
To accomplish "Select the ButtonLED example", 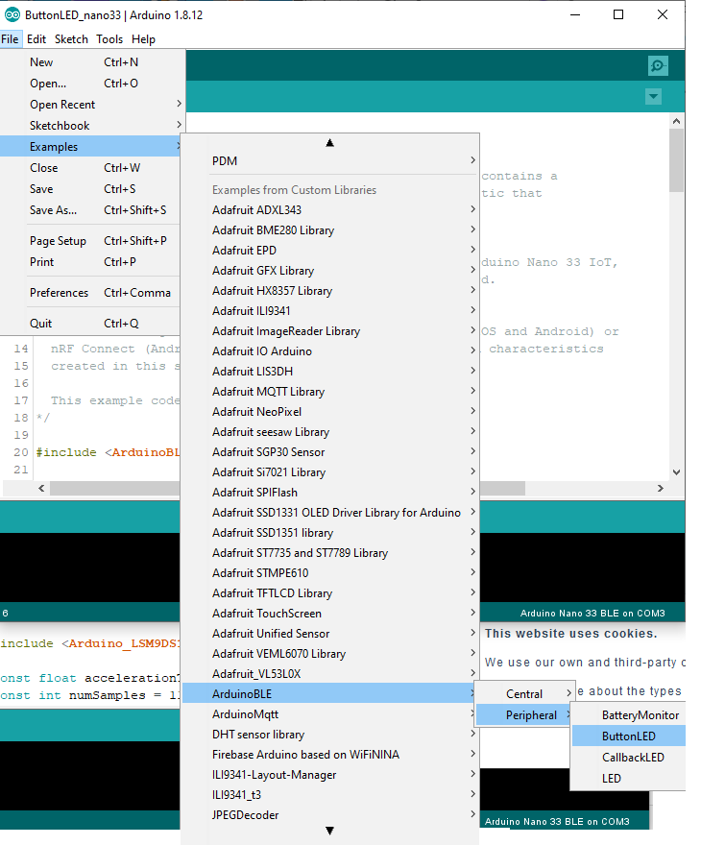I will point(629,736).
